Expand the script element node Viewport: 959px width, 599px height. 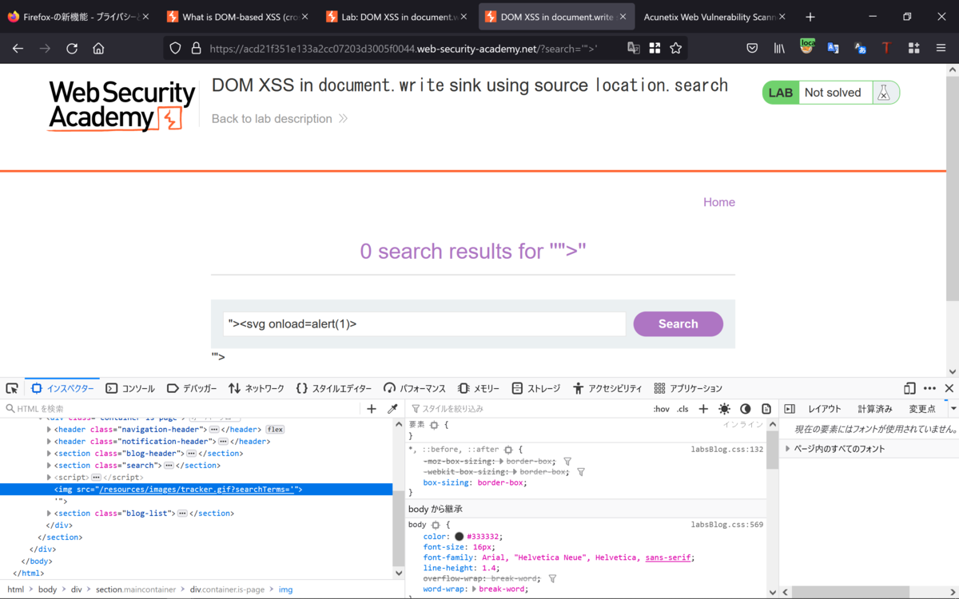[x=49, y=478]
